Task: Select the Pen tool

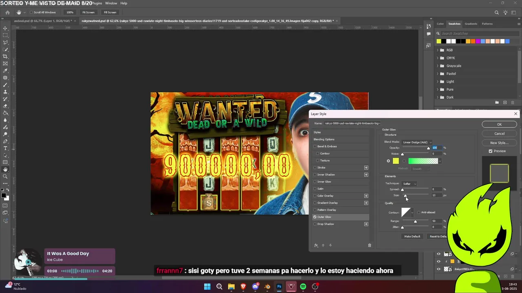Action: 5,141
